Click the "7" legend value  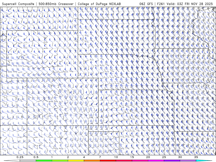[x=100, y=157]
